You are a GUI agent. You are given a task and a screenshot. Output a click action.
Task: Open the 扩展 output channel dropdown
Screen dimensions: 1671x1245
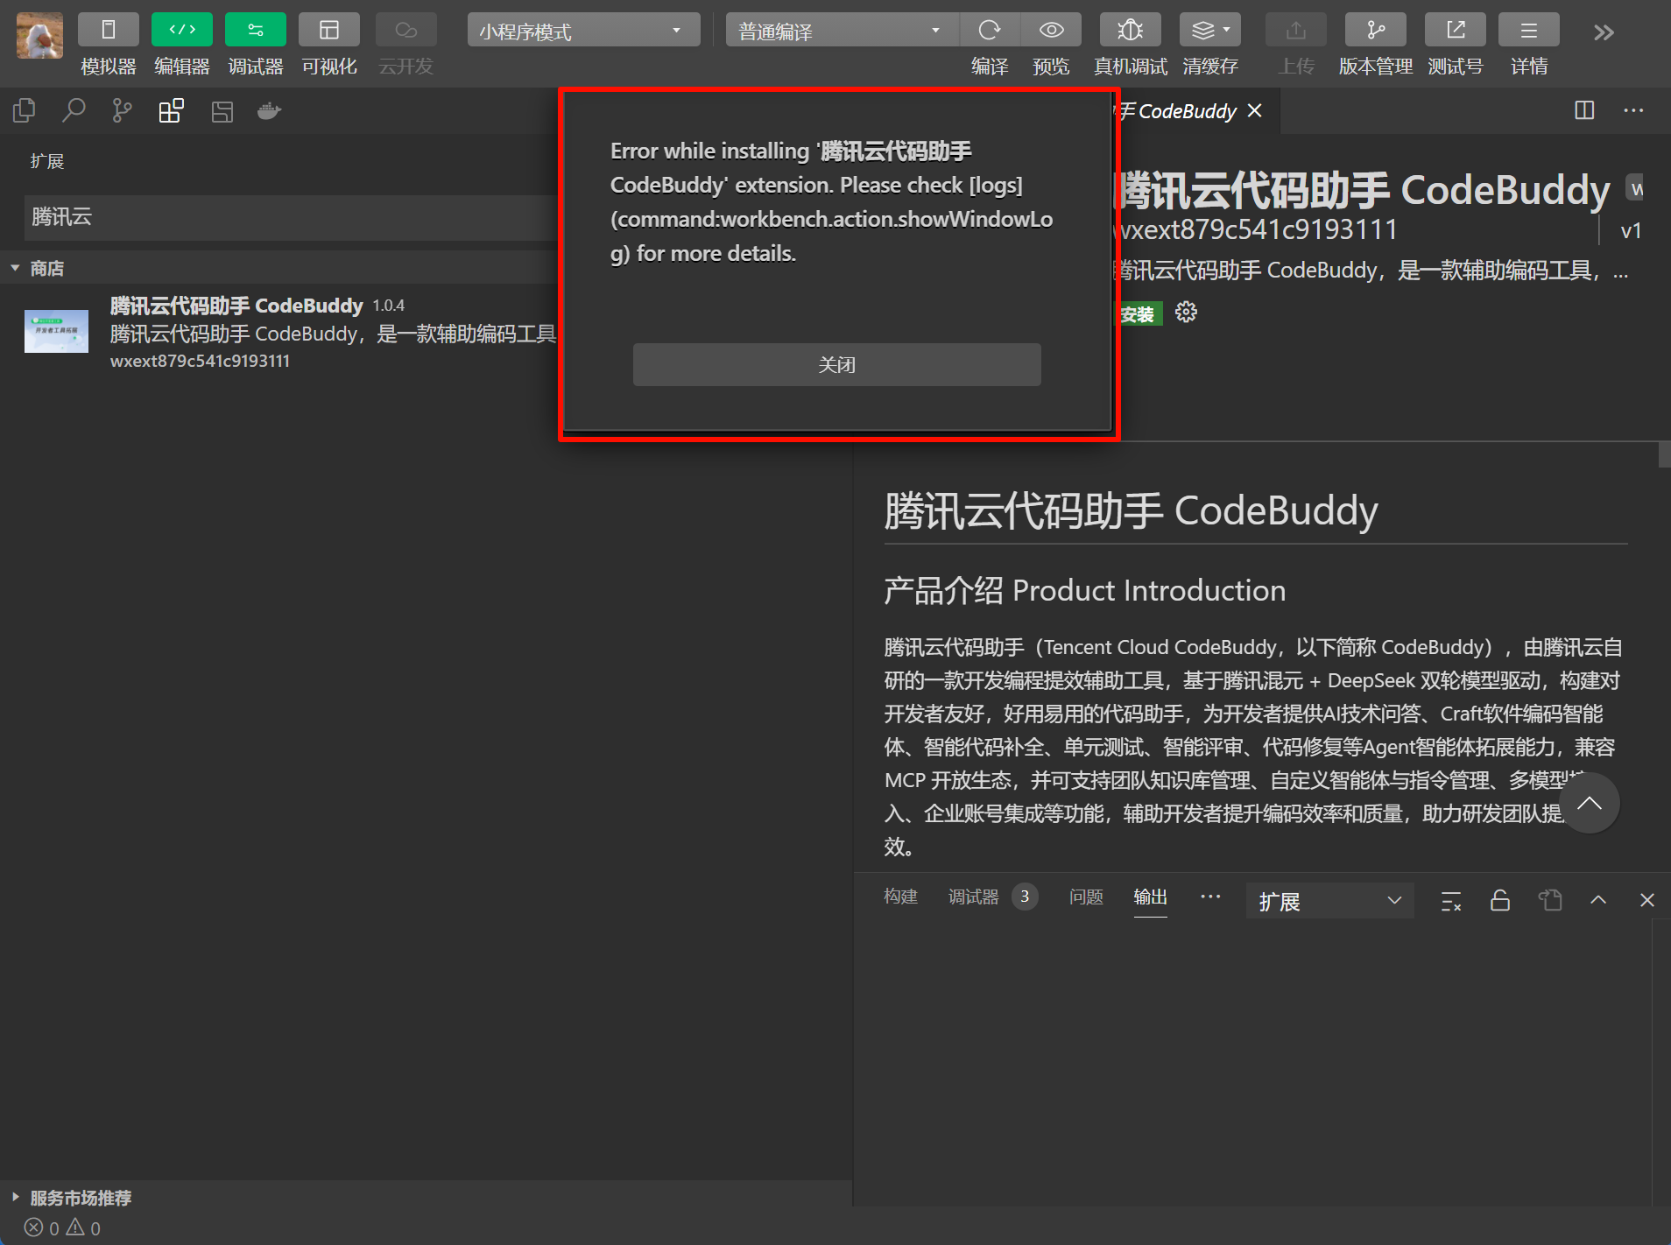click(x=1329, y=901)
